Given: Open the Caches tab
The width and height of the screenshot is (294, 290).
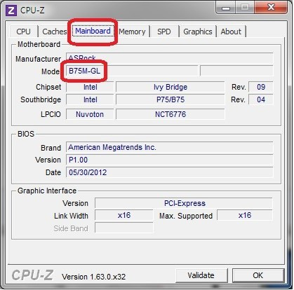Looking at the screenshot, I should (x=55, y=32).
